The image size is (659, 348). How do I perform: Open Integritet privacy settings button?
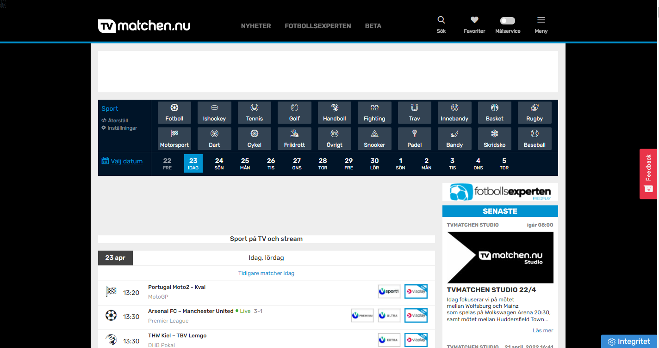click(x=629, y=342)
